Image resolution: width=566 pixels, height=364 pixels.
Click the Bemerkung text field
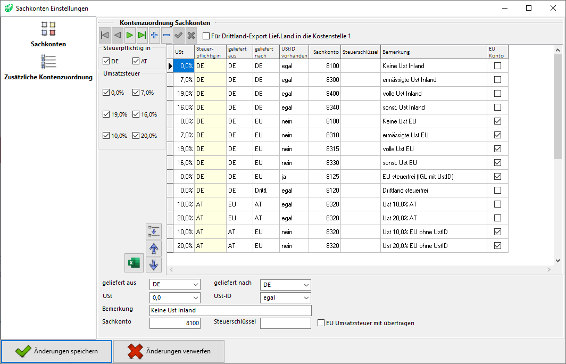pos(230,310)
